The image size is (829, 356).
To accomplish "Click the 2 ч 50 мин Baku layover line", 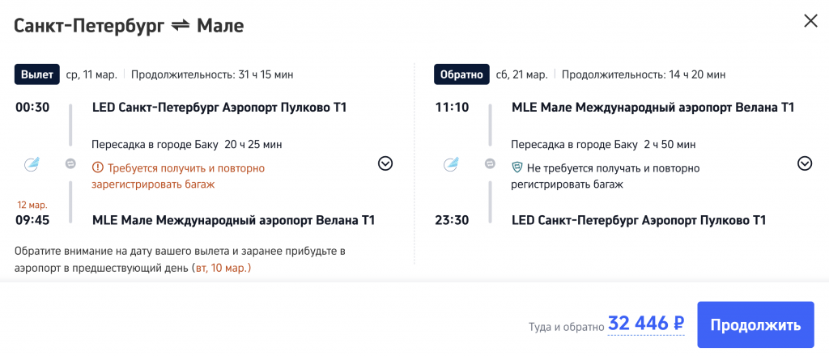I will (x=603, y=145).
